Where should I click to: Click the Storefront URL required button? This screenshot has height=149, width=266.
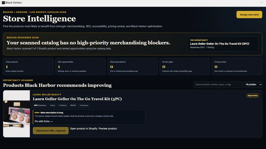51,130
